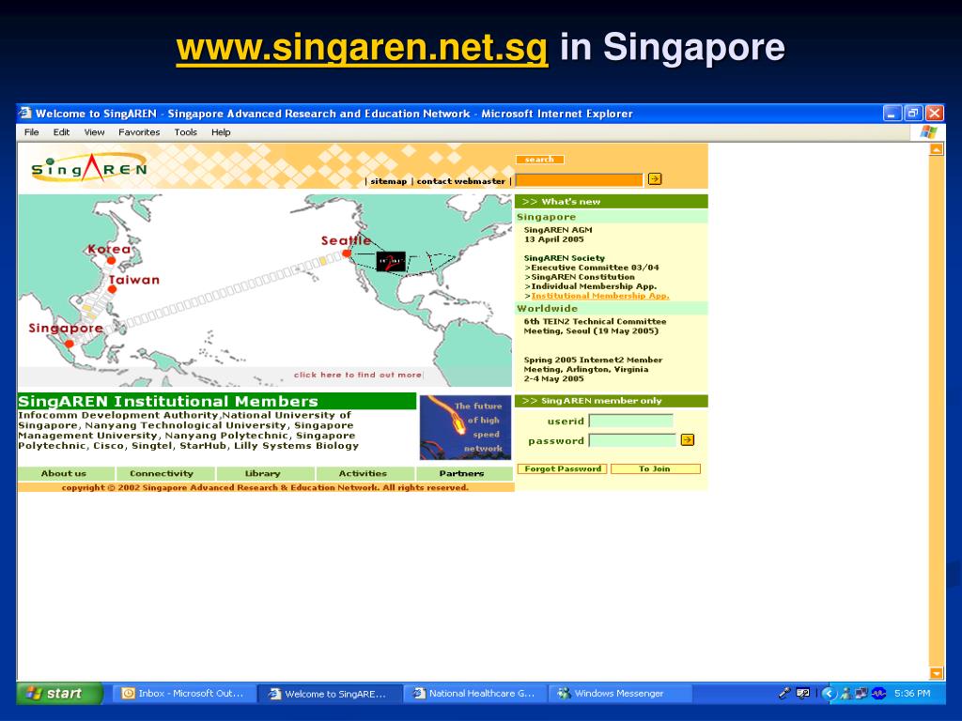This screenshot has height=721, width=962.
Task: Click the future of high speed network banner
Action: coord(465,427)
